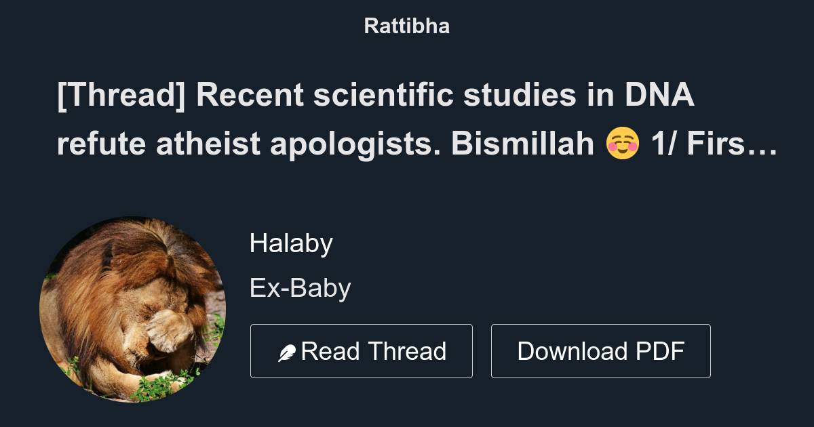814x427 pixels.
Task: Click the word 'DNA' in the title
Action: (659, 95)
